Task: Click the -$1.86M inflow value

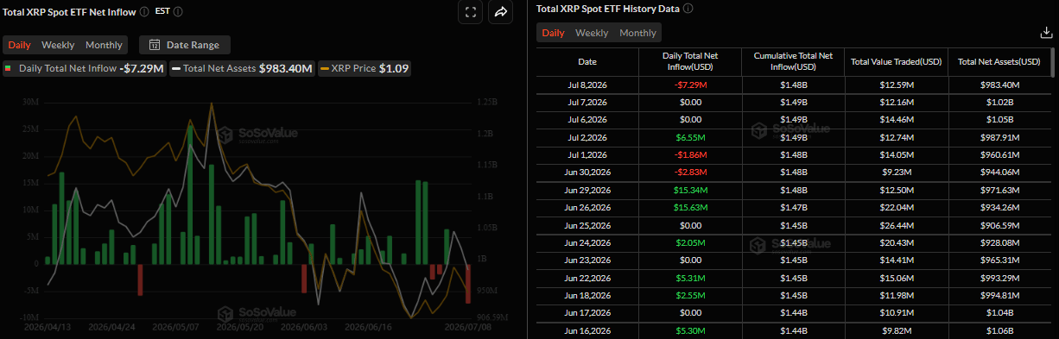Action: point(690,155)
